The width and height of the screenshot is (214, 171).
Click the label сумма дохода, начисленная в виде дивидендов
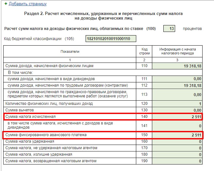click(51, 79)
